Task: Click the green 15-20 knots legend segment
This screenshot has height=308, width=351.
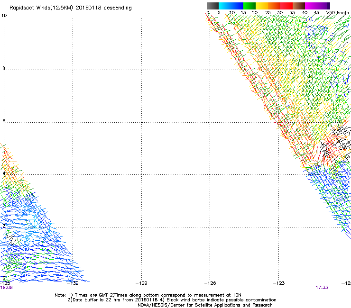Action: pyautogui.click(x=249, y=6)
